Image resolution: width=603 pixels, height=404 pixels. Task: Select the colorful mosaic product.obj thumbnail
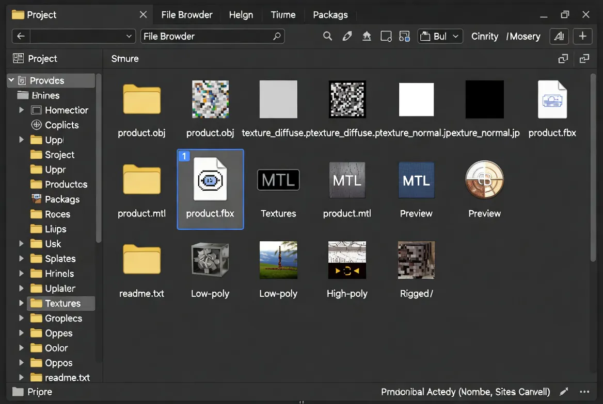pos(210,99)
